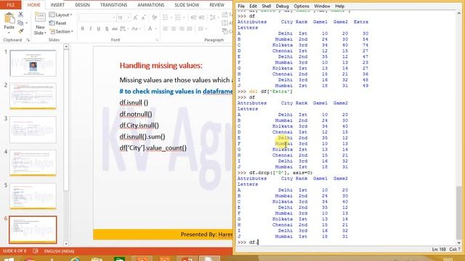This screenshot has width=465, height=261.
Task: Toggle Align Right in Paragraph group
Action: click(x=182, y=29)
